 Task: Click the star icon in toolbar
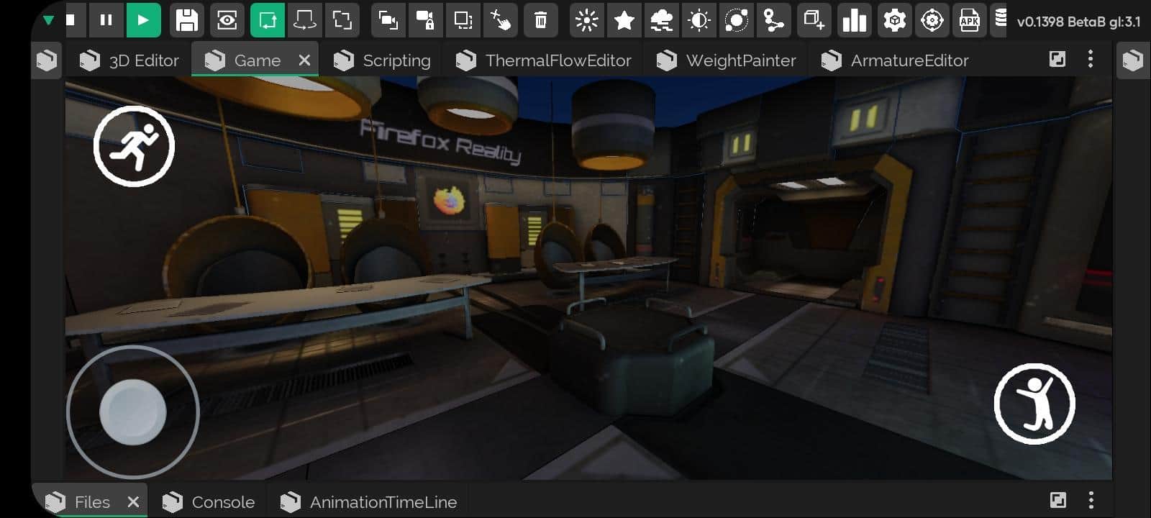point(624,20)
